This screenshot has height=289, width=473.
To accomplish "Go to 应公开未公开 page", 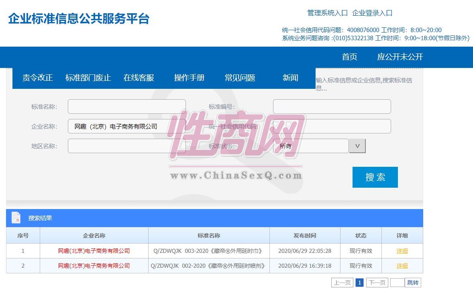I will [x=400, y=57].
